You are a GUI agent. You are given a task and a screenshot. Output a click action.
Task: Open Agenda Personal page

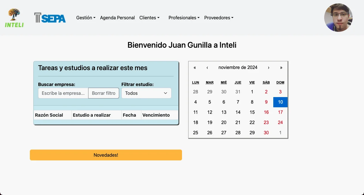point(117,18)
